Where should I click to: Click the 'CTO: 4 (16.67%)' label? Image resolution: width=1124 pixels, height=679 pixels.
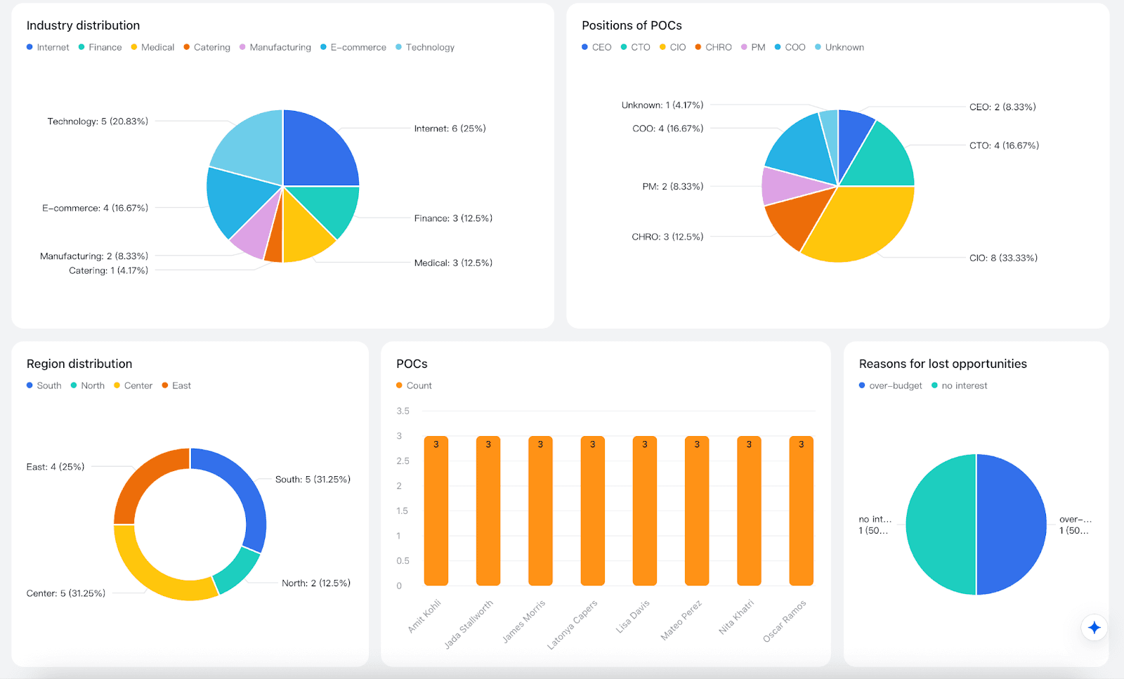1004,145
